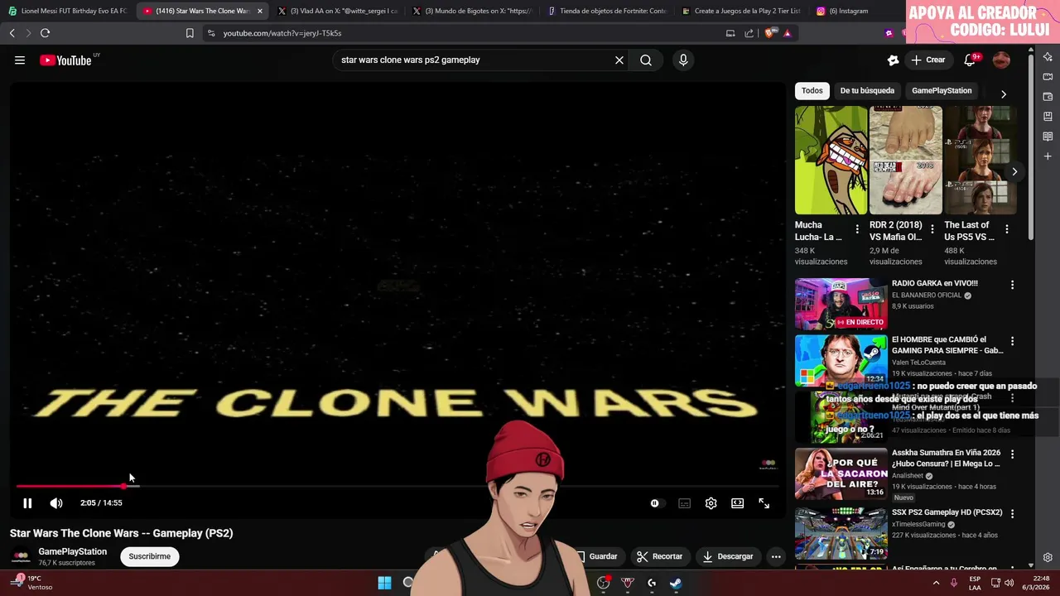Bookmark this page icon
The width and height of the screenshot is (1060, 596).
[x=190, y=33]
